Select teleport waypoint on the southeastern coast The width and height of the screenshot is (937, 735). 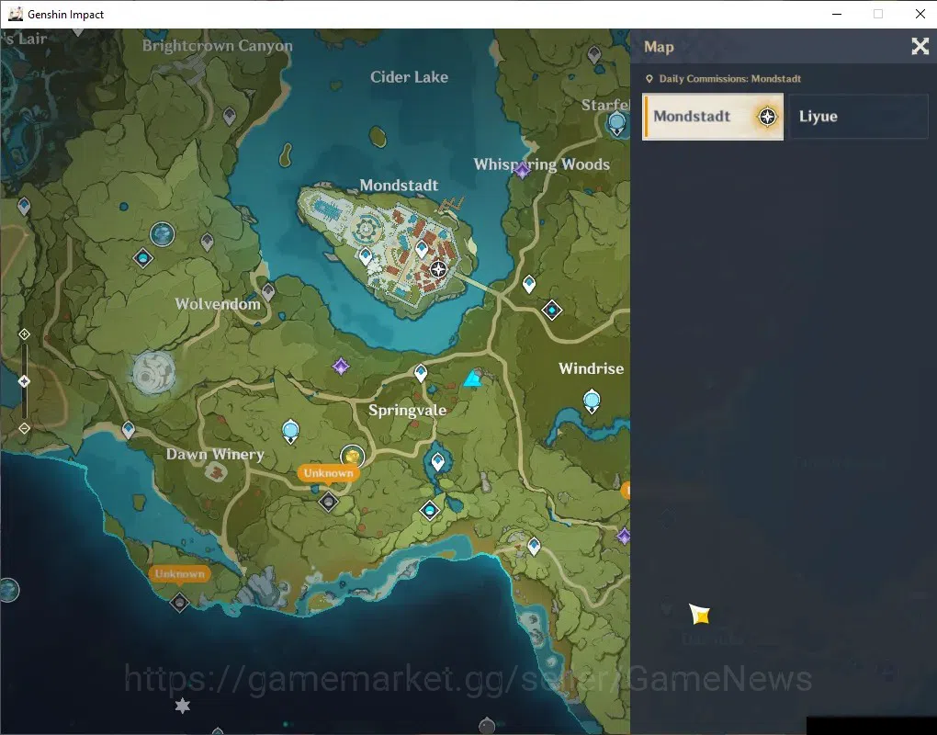click(534, 546)
